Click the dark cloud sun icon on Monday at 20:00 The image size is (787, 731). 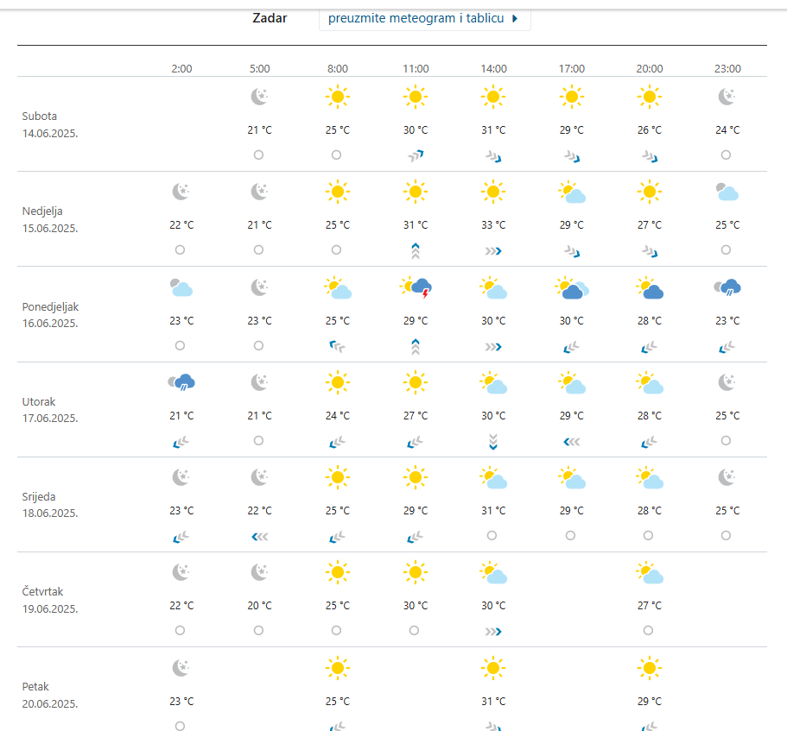(x=650, y=288)
